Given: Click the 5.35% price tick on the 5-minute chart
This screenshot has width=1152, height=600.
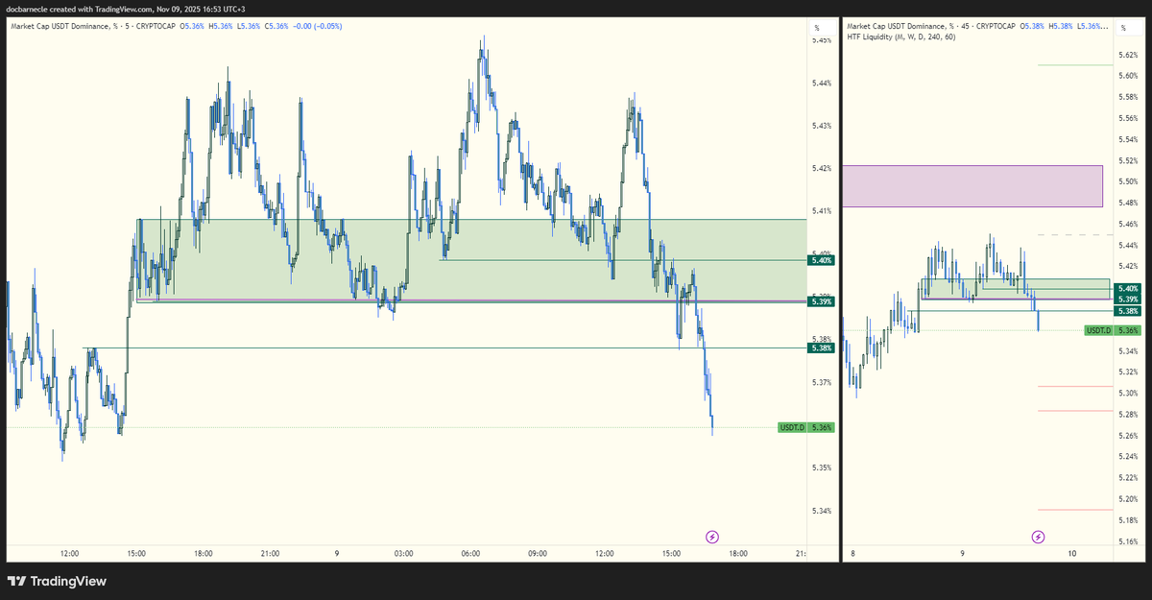Looking at the screenshot, I should (x=821, y=468).
